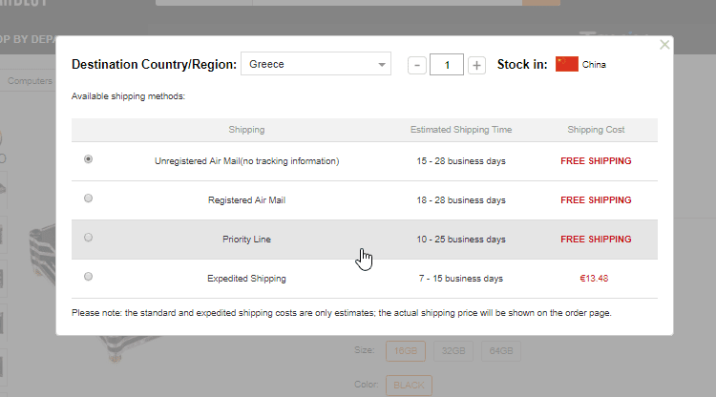
Task: Close the shipping methods popup
Action: click(664, 45)
